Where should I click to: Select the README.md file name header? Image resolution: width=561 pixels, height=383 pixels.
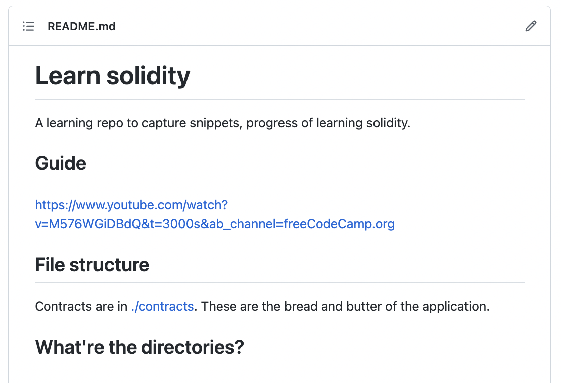pyautogui.click(x=81, y=26)
